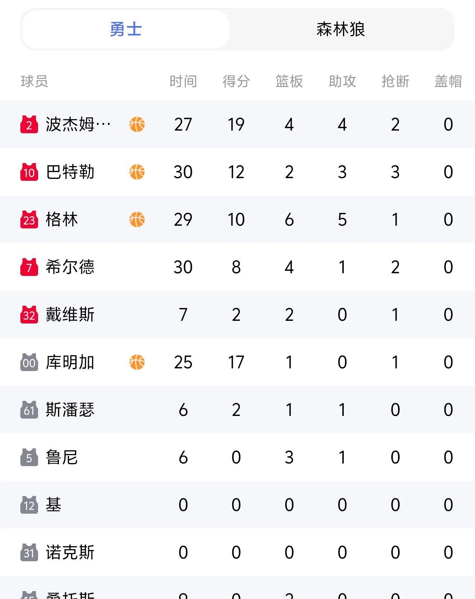Tap the 得分 column header

[x=236, y=81]
